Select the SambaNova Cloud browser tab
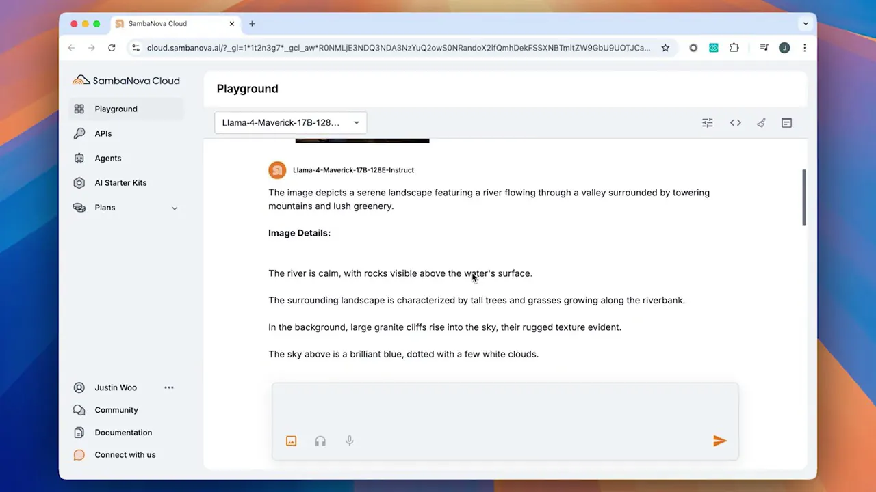 (175, 24)
